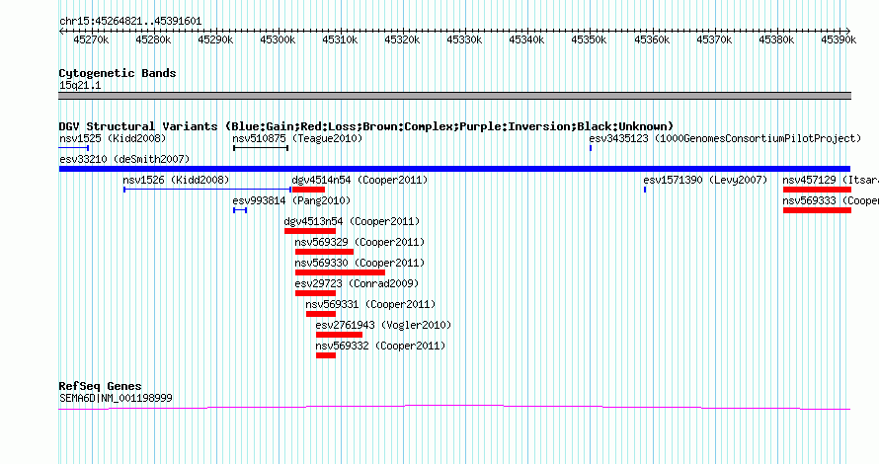The image size is (879, 464).
Task: Open nsv569332 (Cooper2011) variant label
Action: pyautogui.click(x=380, y=346)
